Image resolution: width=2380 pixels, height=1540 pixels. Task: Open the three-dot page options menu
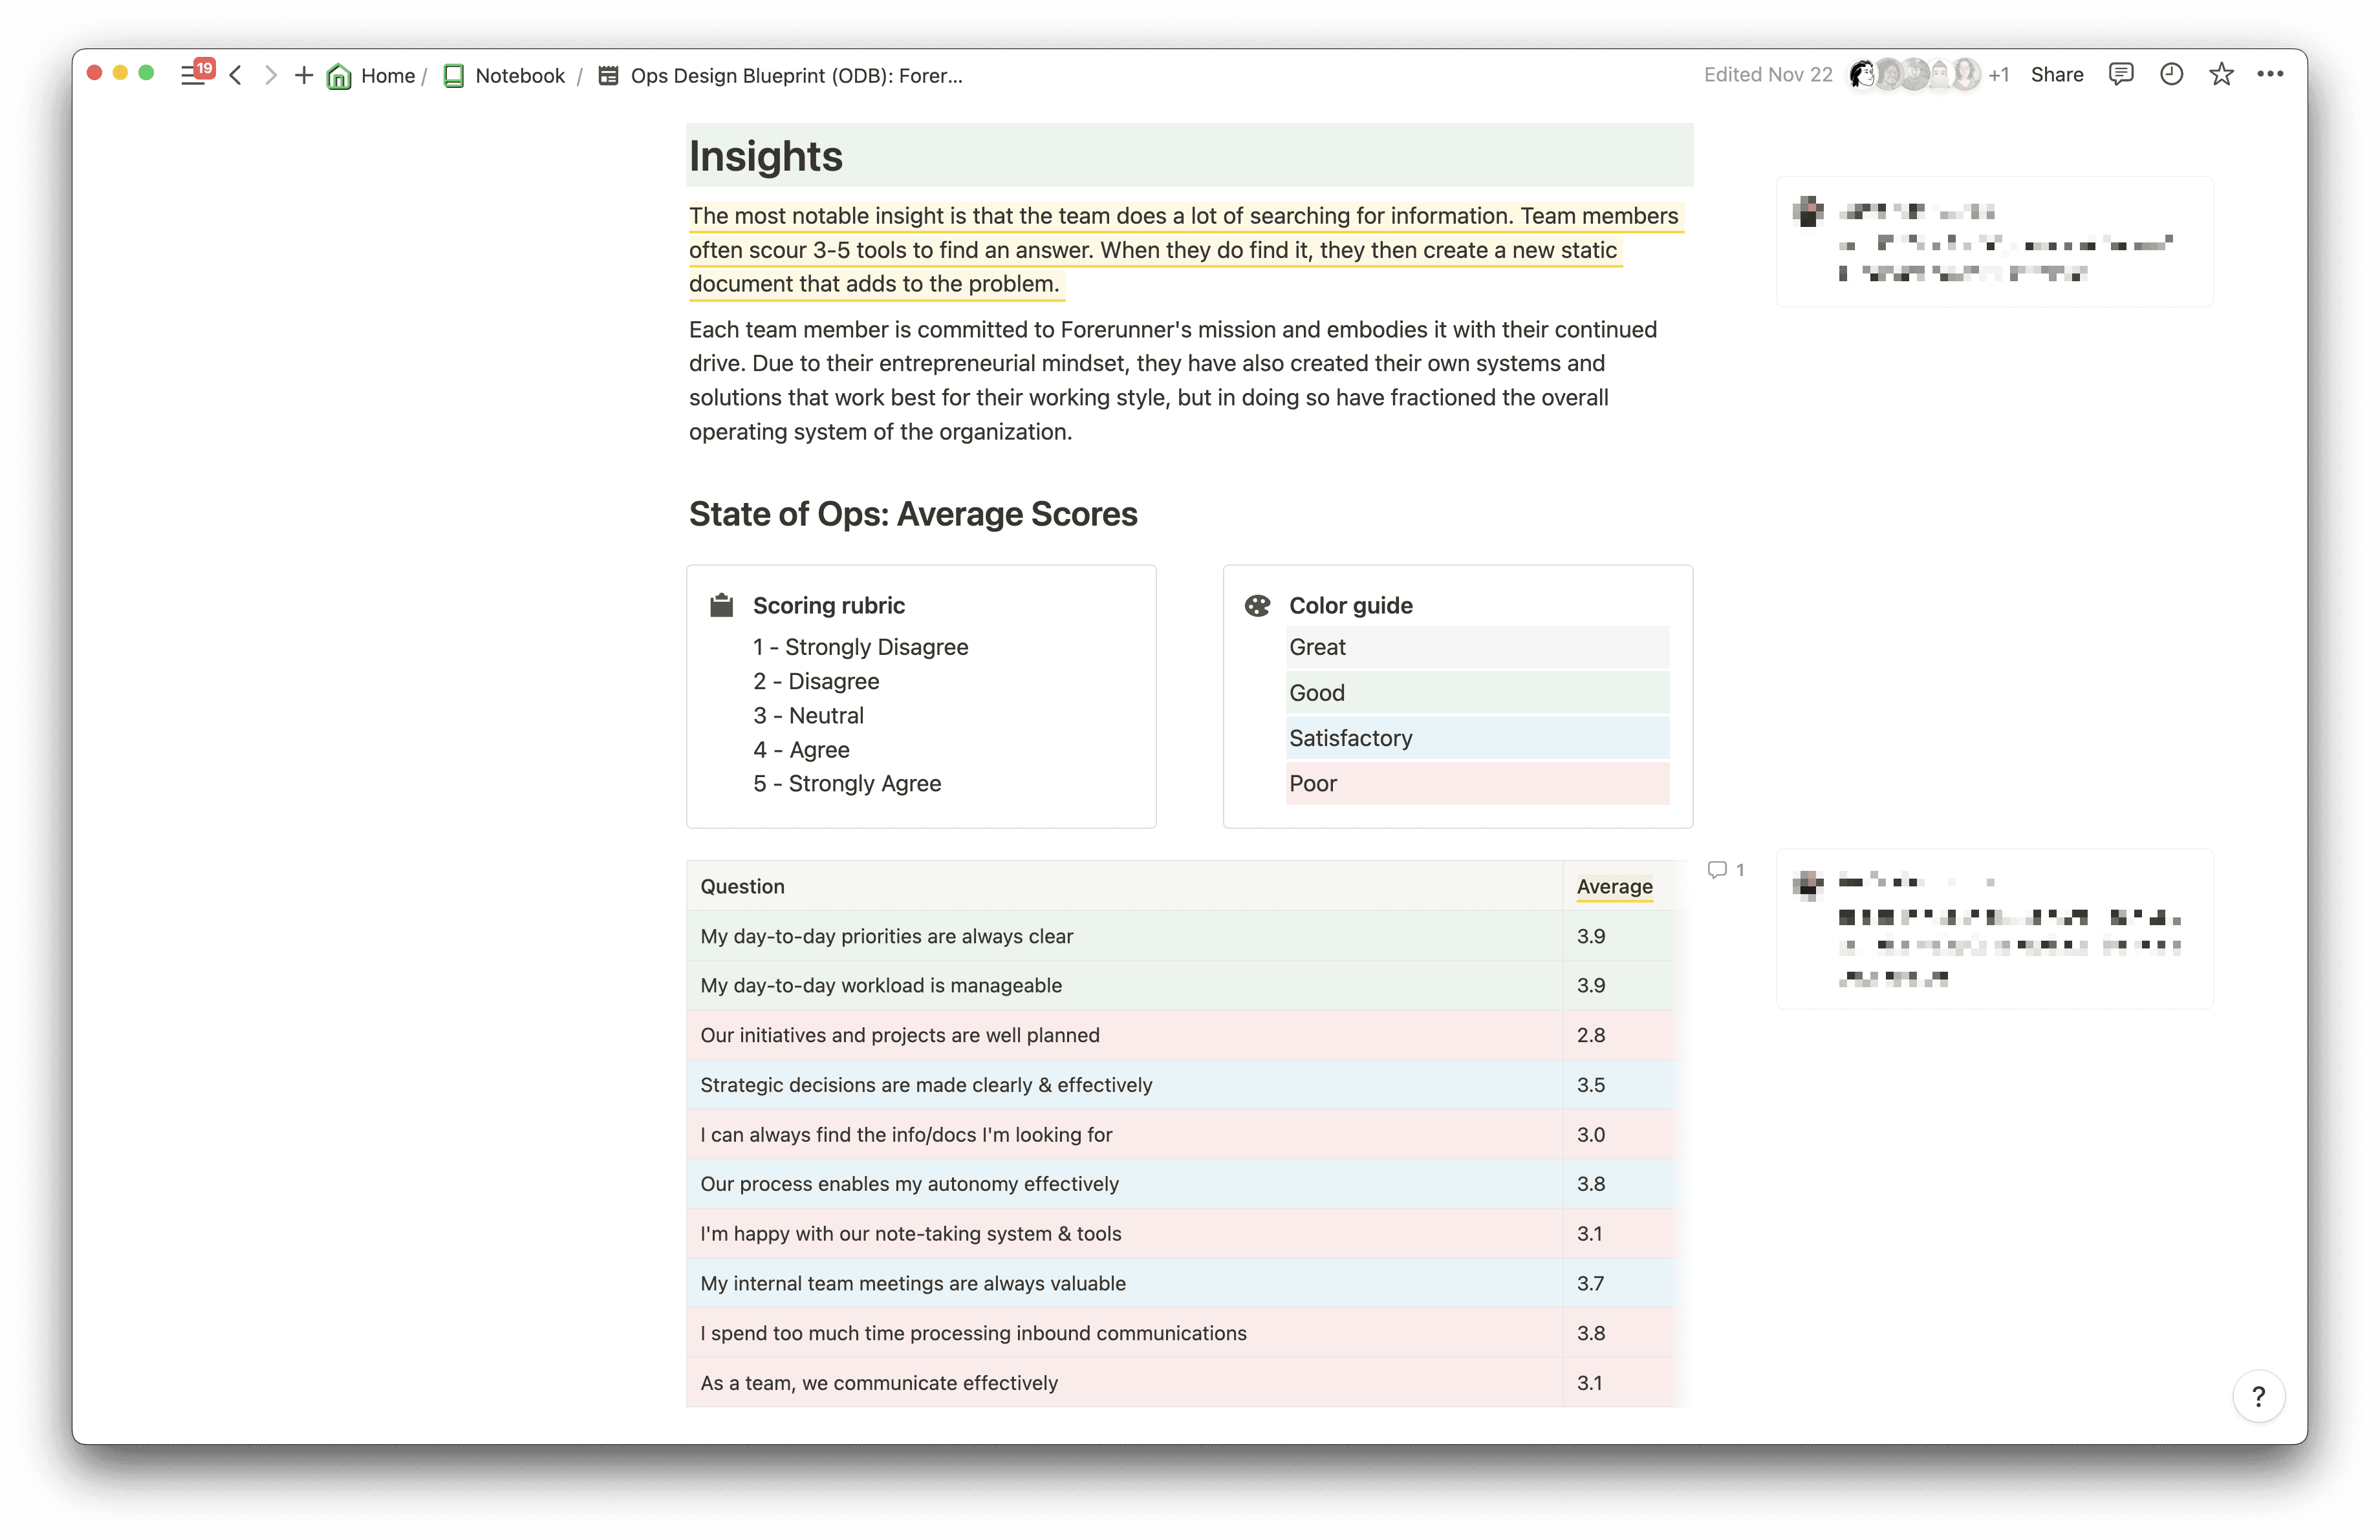tap(2270, 75)
